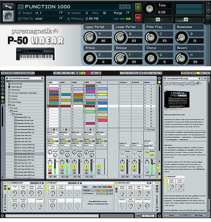Select the 1 MIDI track header

click(x=52, y=82)
